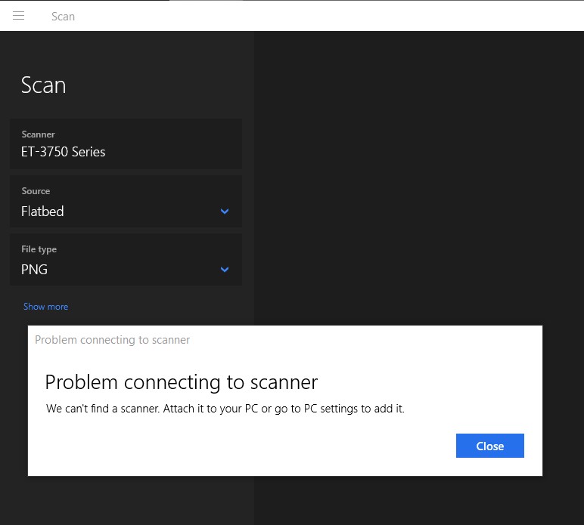Close the scanner problem dialog
Viewport: 584px width, 525px height.
pyautogui.click(x=489, y=446)
